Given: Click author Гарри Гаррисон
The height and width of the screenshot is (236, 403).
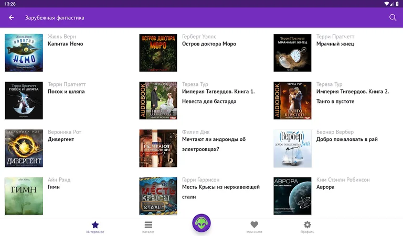Looking at the screenshot, I should [x=201, y=179].
